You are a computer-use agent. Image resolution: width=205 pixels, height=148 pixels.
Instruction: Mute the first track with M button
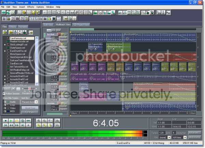coord(66,34)
